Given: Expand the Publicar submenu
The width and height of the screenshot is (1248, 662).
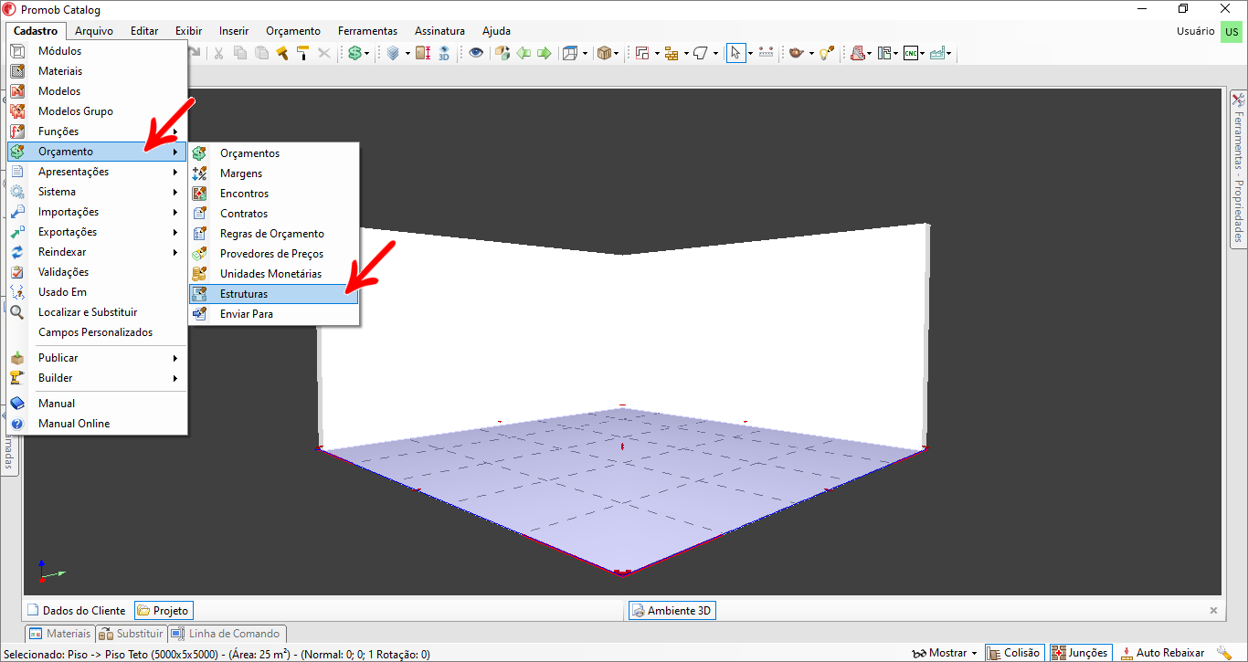Looking at the screenshot, I should (x=97, y=358).
